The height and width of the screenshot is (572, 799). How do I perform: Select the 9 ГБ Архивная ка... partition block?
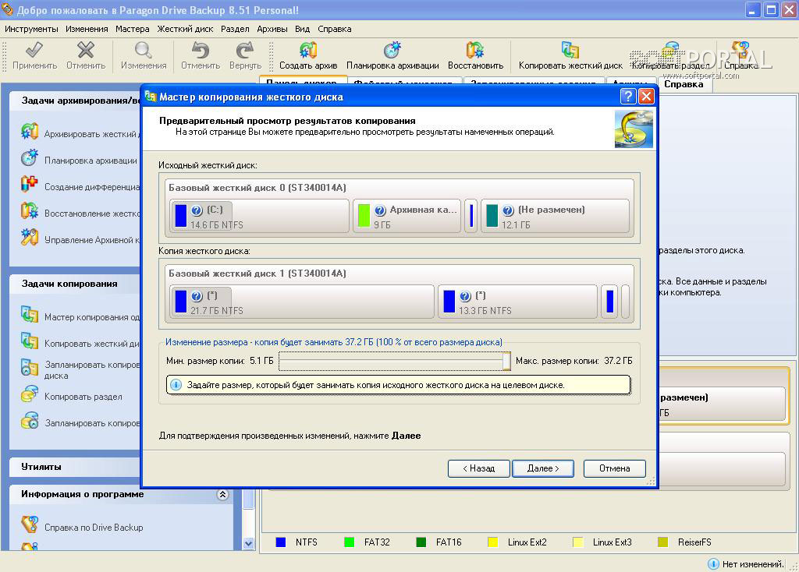(x=407, y=216)
